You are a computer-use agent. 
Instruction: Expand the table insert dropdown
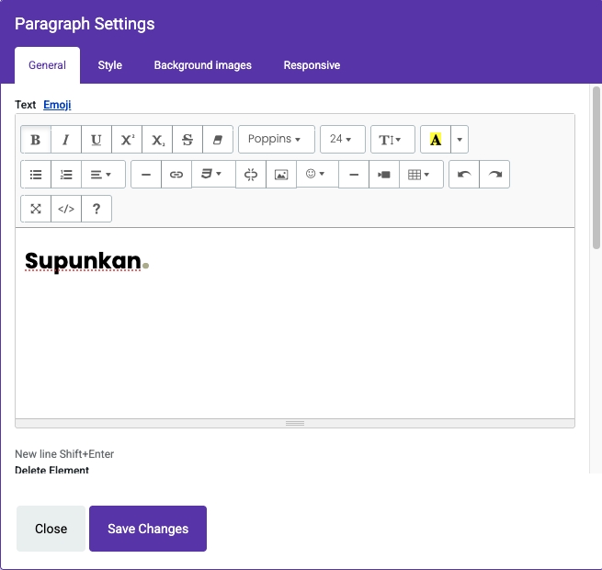pyautogui.click(x=420, y=175)
